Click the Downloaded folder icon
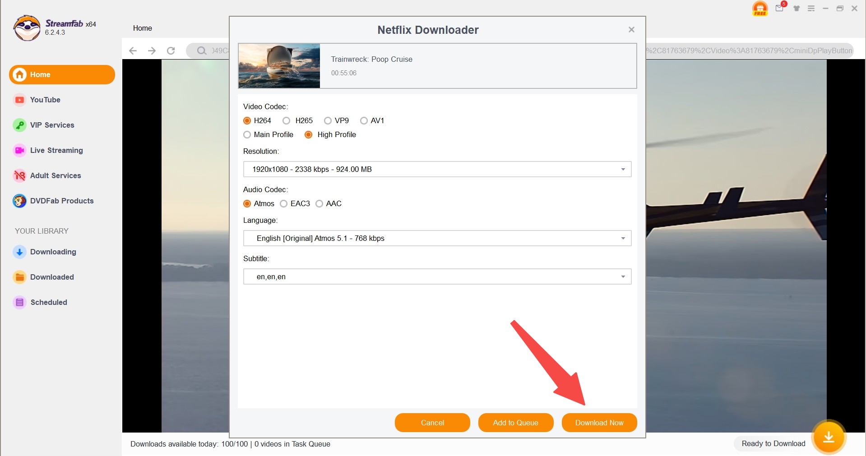The width and height of the screenshot is (866, 456). [19, 277]
